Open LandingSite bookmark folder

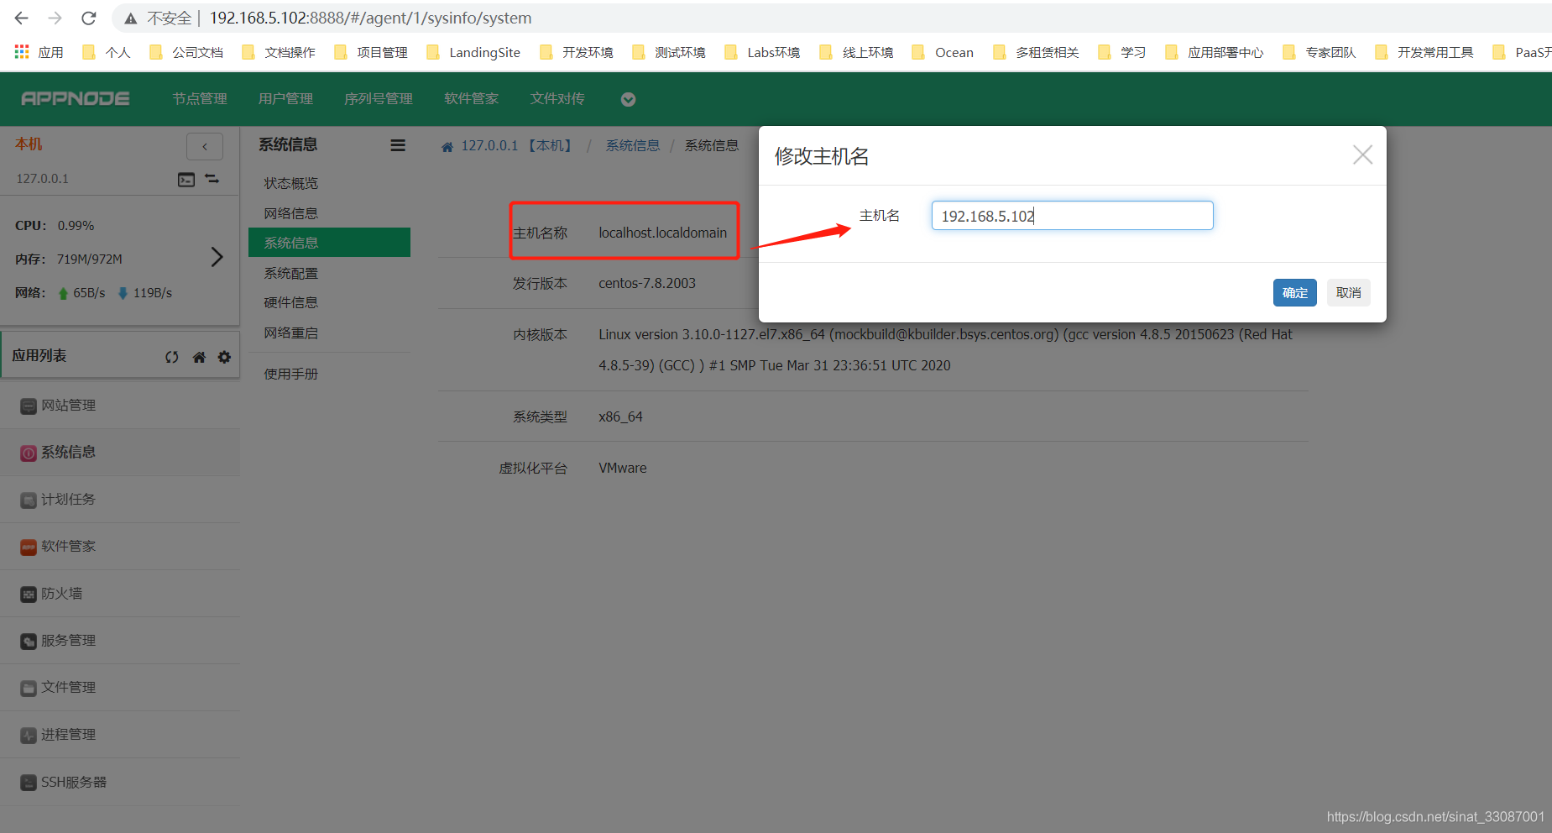[473, 52]
